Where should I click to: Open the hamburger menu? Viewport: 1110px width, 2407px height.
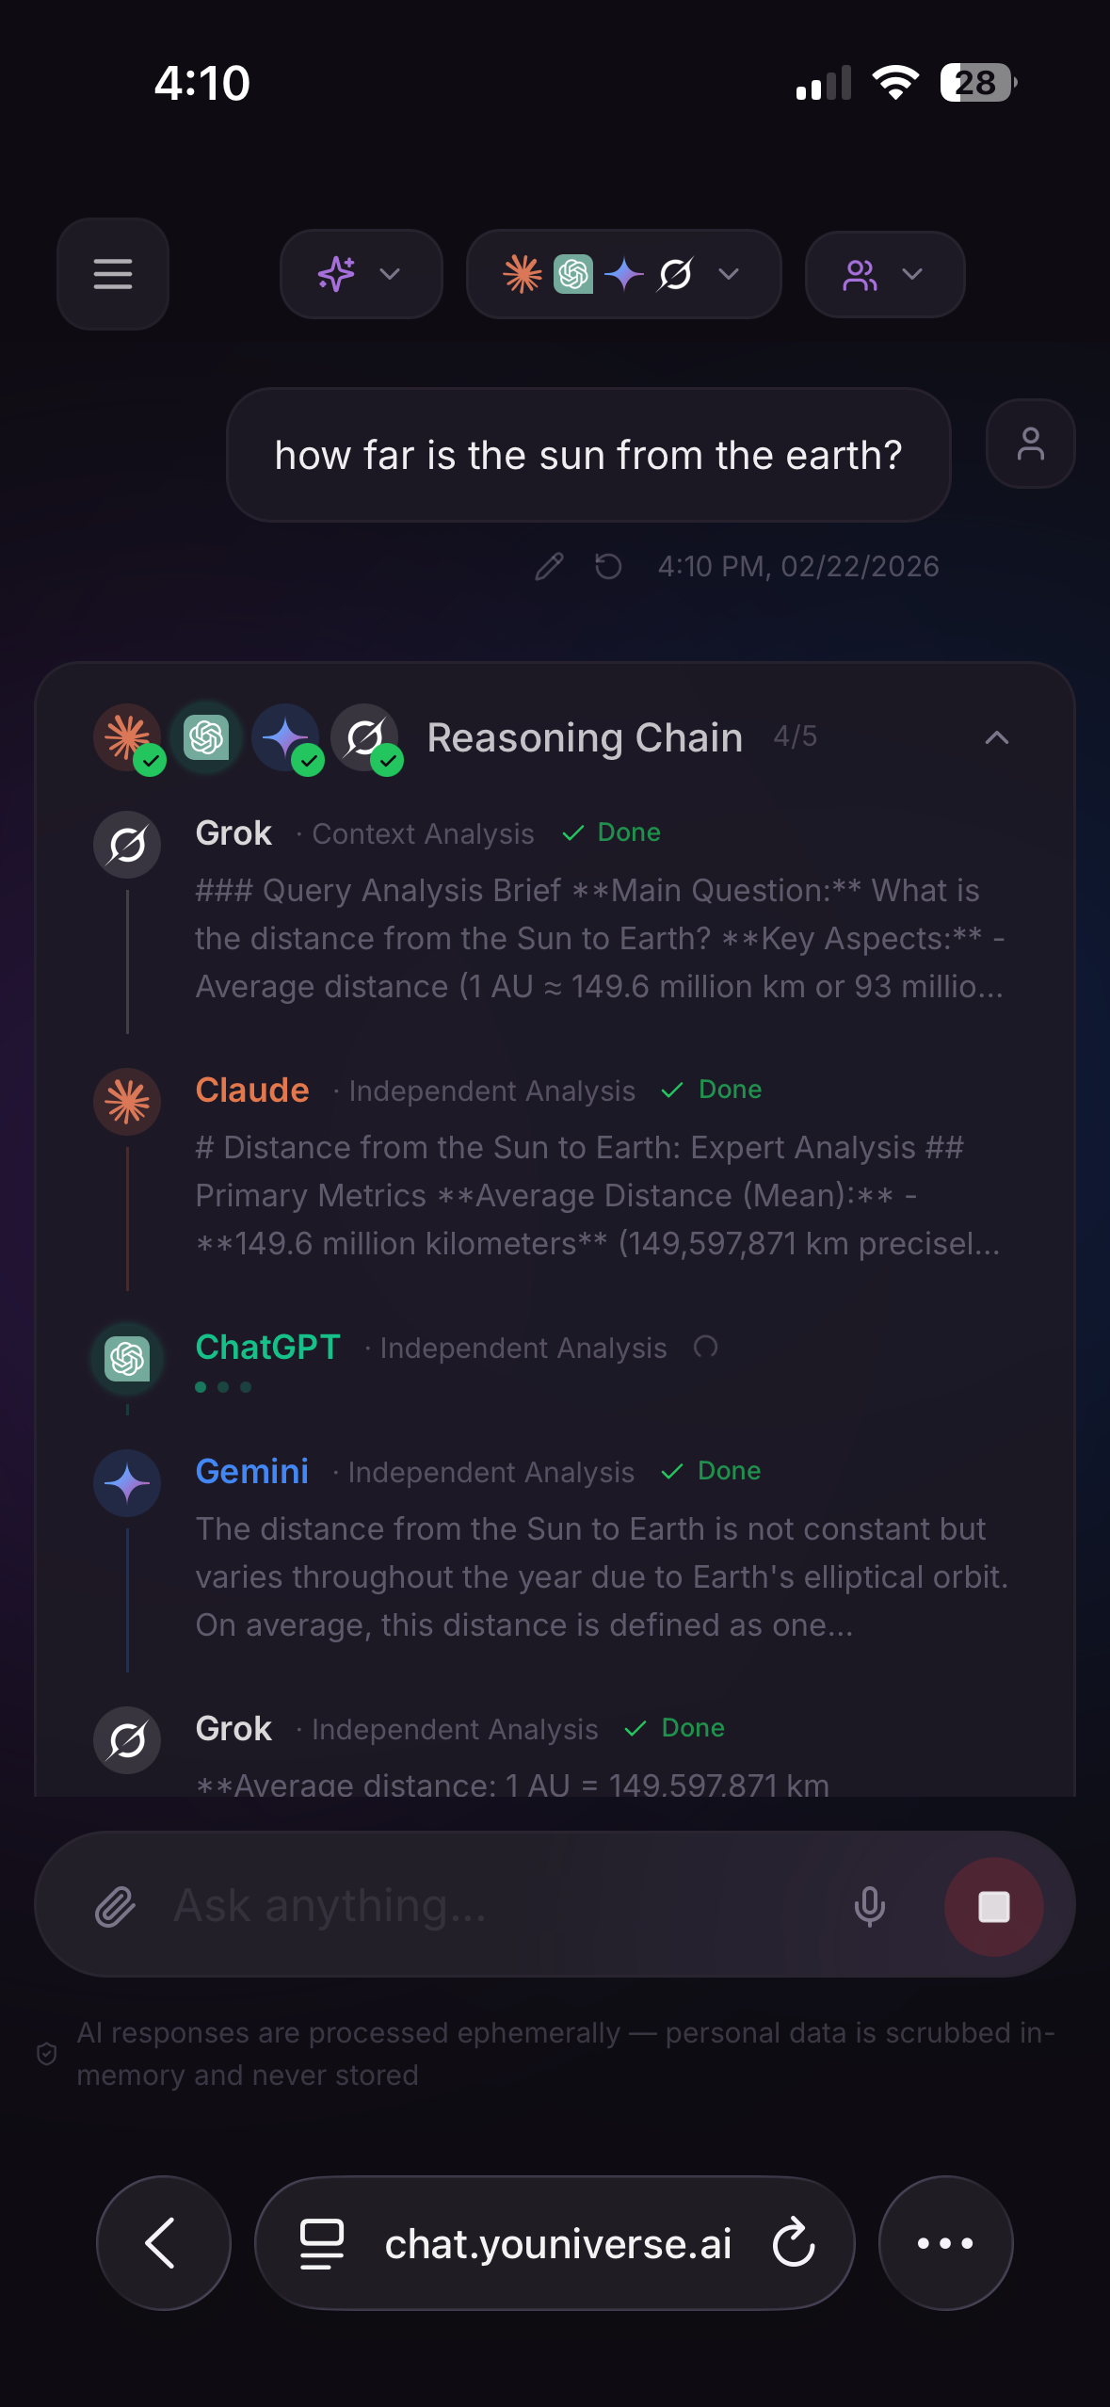pos(112,274)
